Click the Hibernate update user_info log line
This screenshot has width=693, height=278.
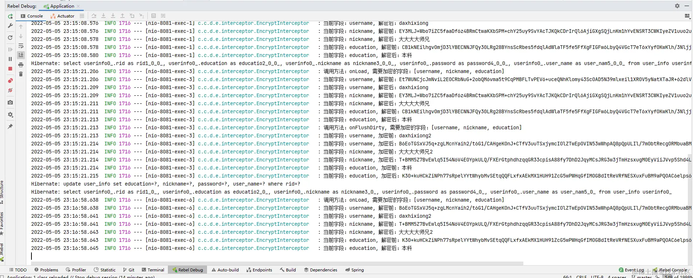click(x=166, y=184)
